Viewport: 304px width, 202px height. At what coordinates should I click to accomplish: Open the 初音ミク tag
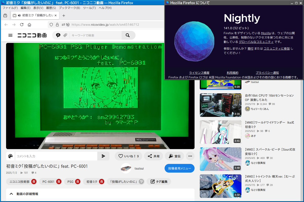click(92, 182)
